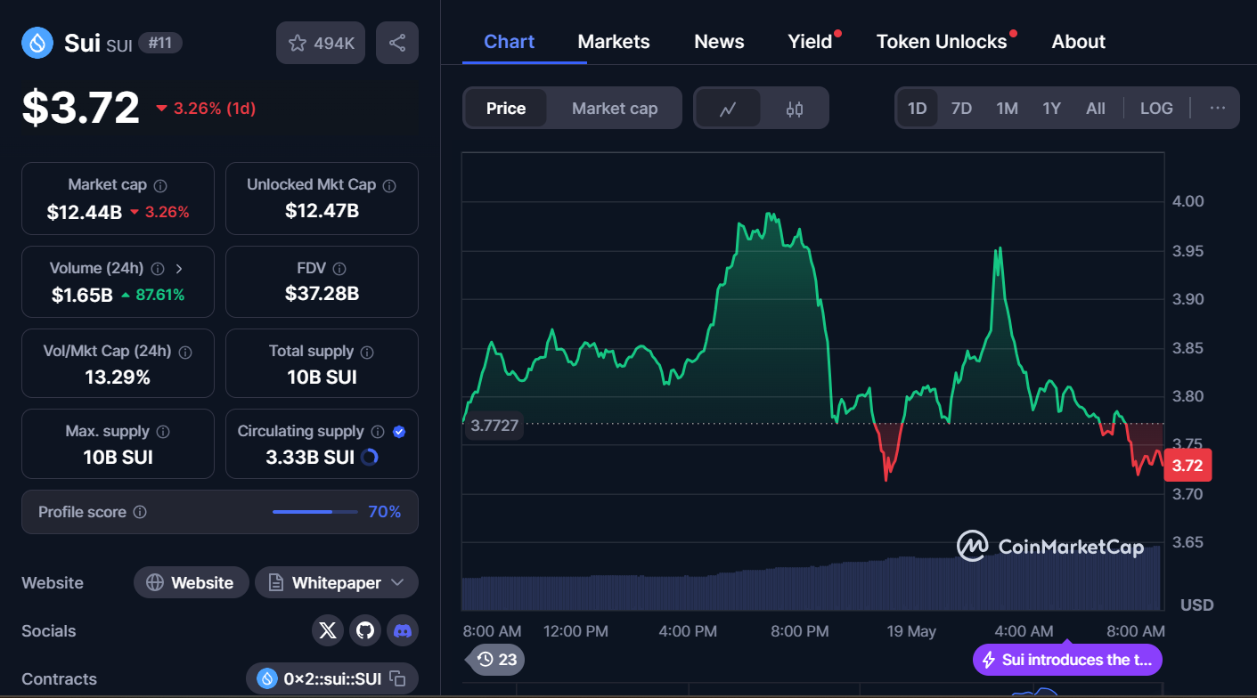Show Vol/Mkt Cap (24h) info icon

tap(185, 352)
